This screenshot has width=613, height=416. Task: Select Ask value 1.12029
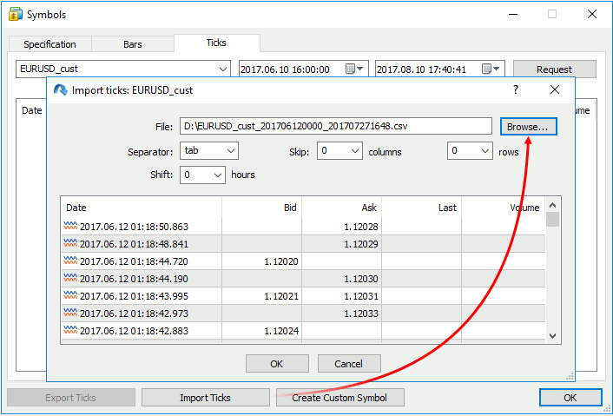(361, 244)
